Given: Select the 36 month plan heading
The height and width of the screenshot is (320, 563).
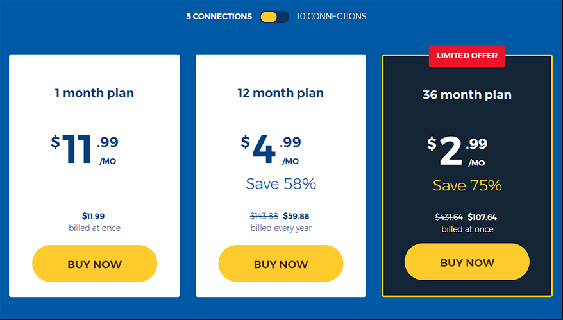Looking at the screenshot, I should 467,95.
